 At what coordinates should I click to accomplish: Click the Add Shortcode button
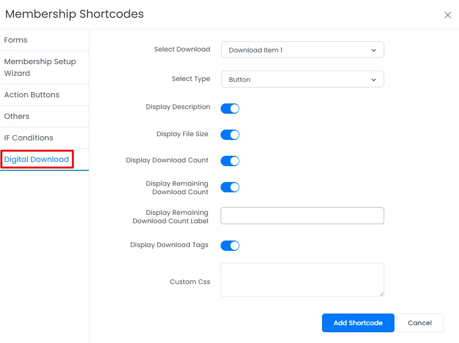358,322
